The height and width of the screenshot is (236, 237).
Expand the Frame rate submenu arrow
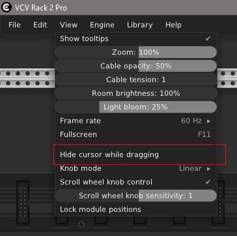[x=209, y=121]
